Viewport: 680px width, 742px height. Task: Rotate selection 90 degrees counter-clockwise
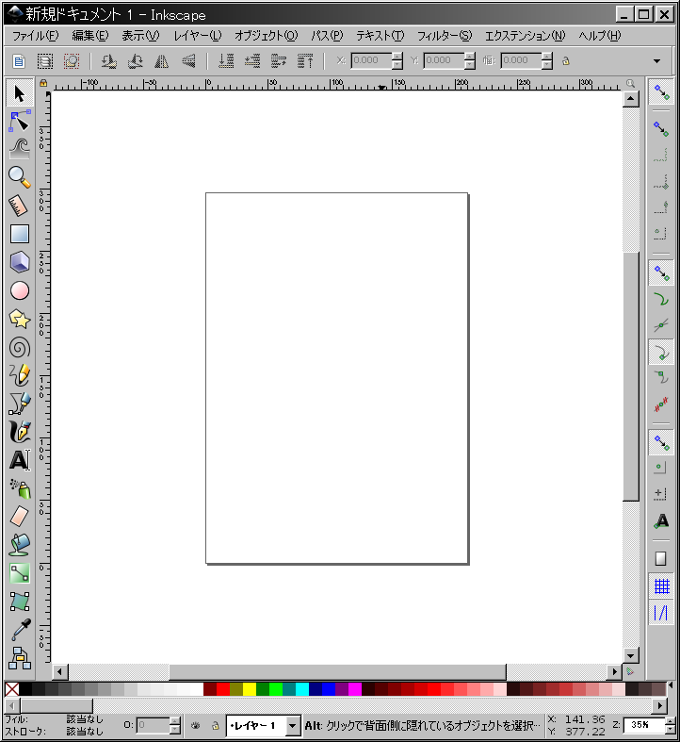(x=108, y=61)
